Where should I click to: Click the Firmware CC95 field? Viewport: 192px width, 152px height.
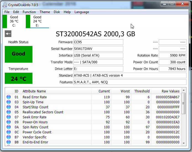click(98, 42)
